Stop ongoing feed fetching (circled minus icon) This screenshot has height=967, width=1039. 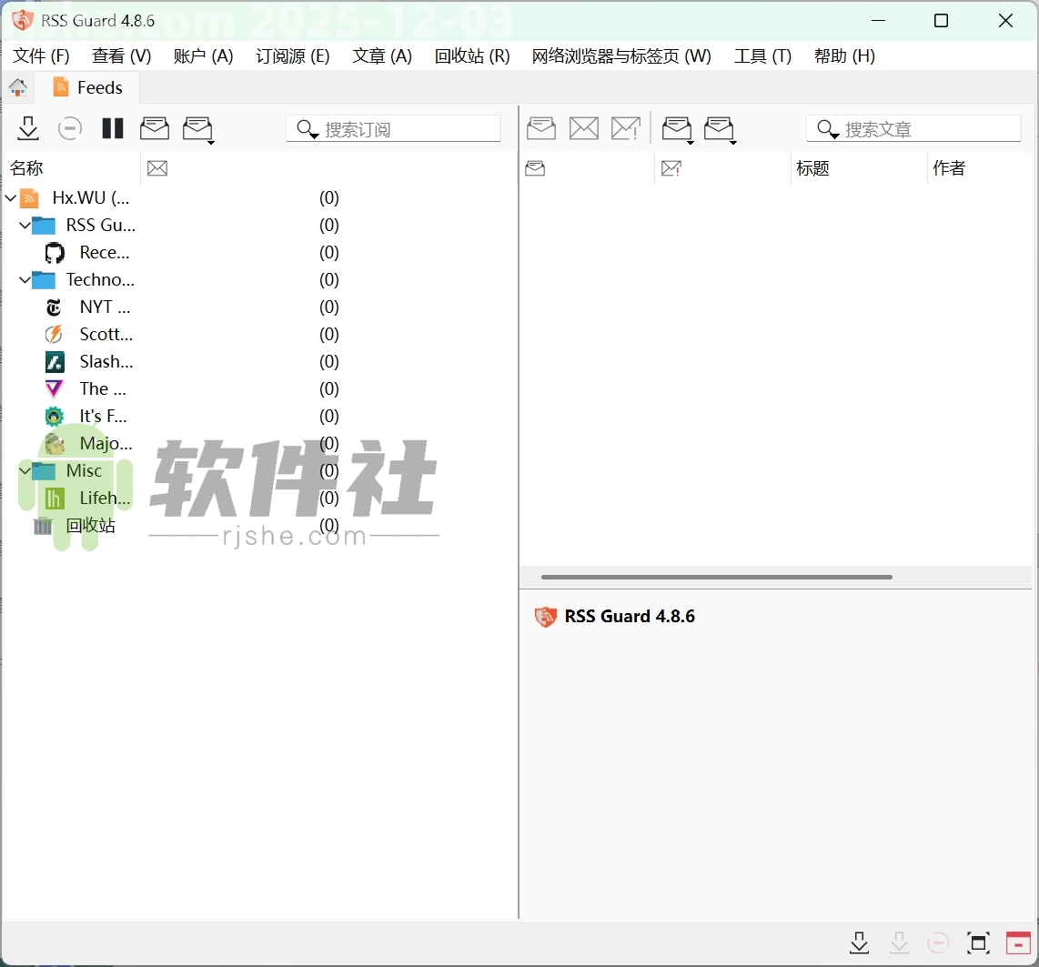[x=69, y=128]
